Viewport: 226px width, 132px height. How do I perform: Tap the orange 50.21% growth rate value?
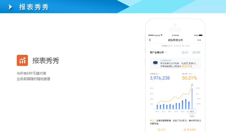click(x=190, y=78)
